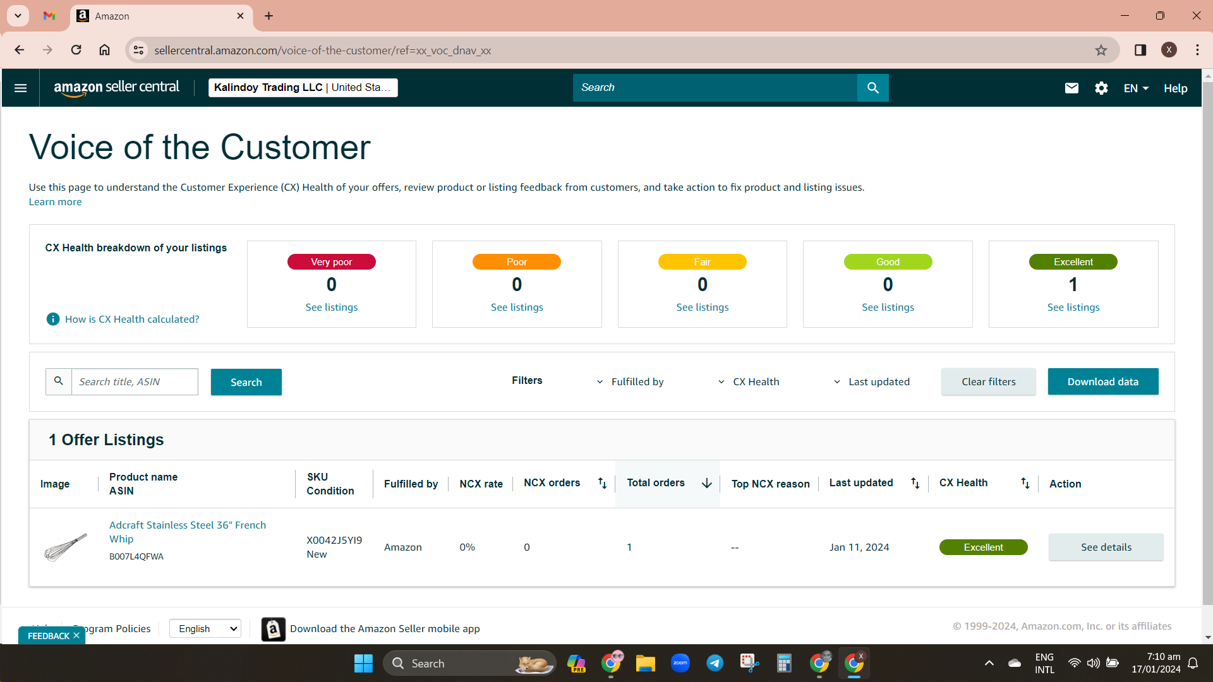Viewport: 1213px width, 682px height.
Task: Navigate back in browser
Action: (20, 50)
